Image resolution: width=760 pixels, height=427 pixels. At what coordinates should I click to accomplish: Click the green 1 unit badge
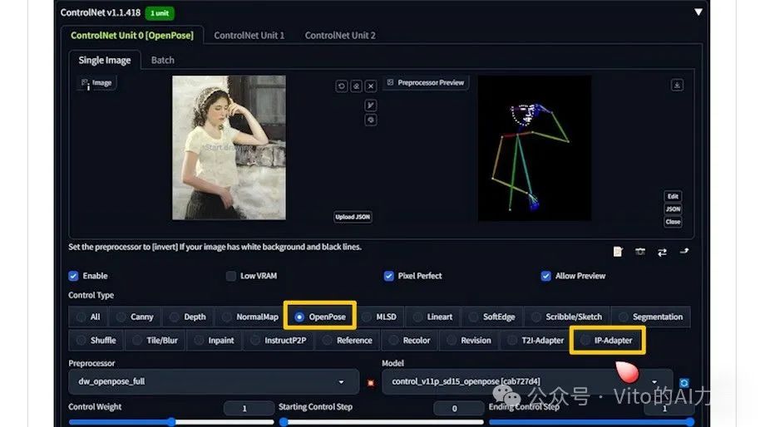(160, 13)
